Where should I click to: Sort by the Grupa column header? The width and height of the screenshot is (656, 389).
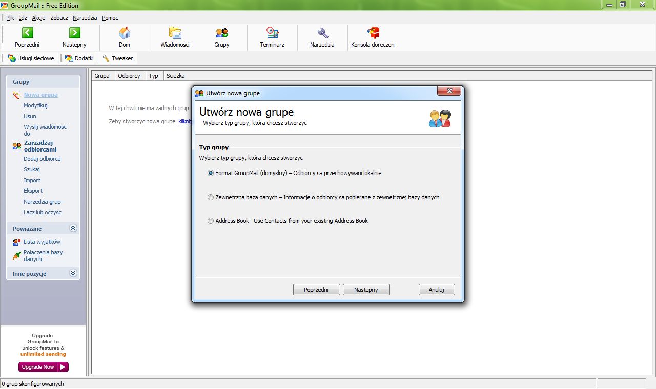(x=103, y=76)
